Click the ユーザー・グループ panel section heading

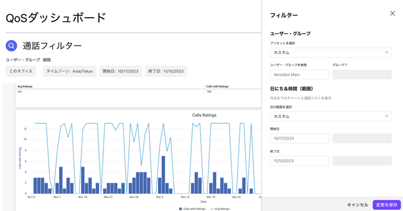pos(290,34)
